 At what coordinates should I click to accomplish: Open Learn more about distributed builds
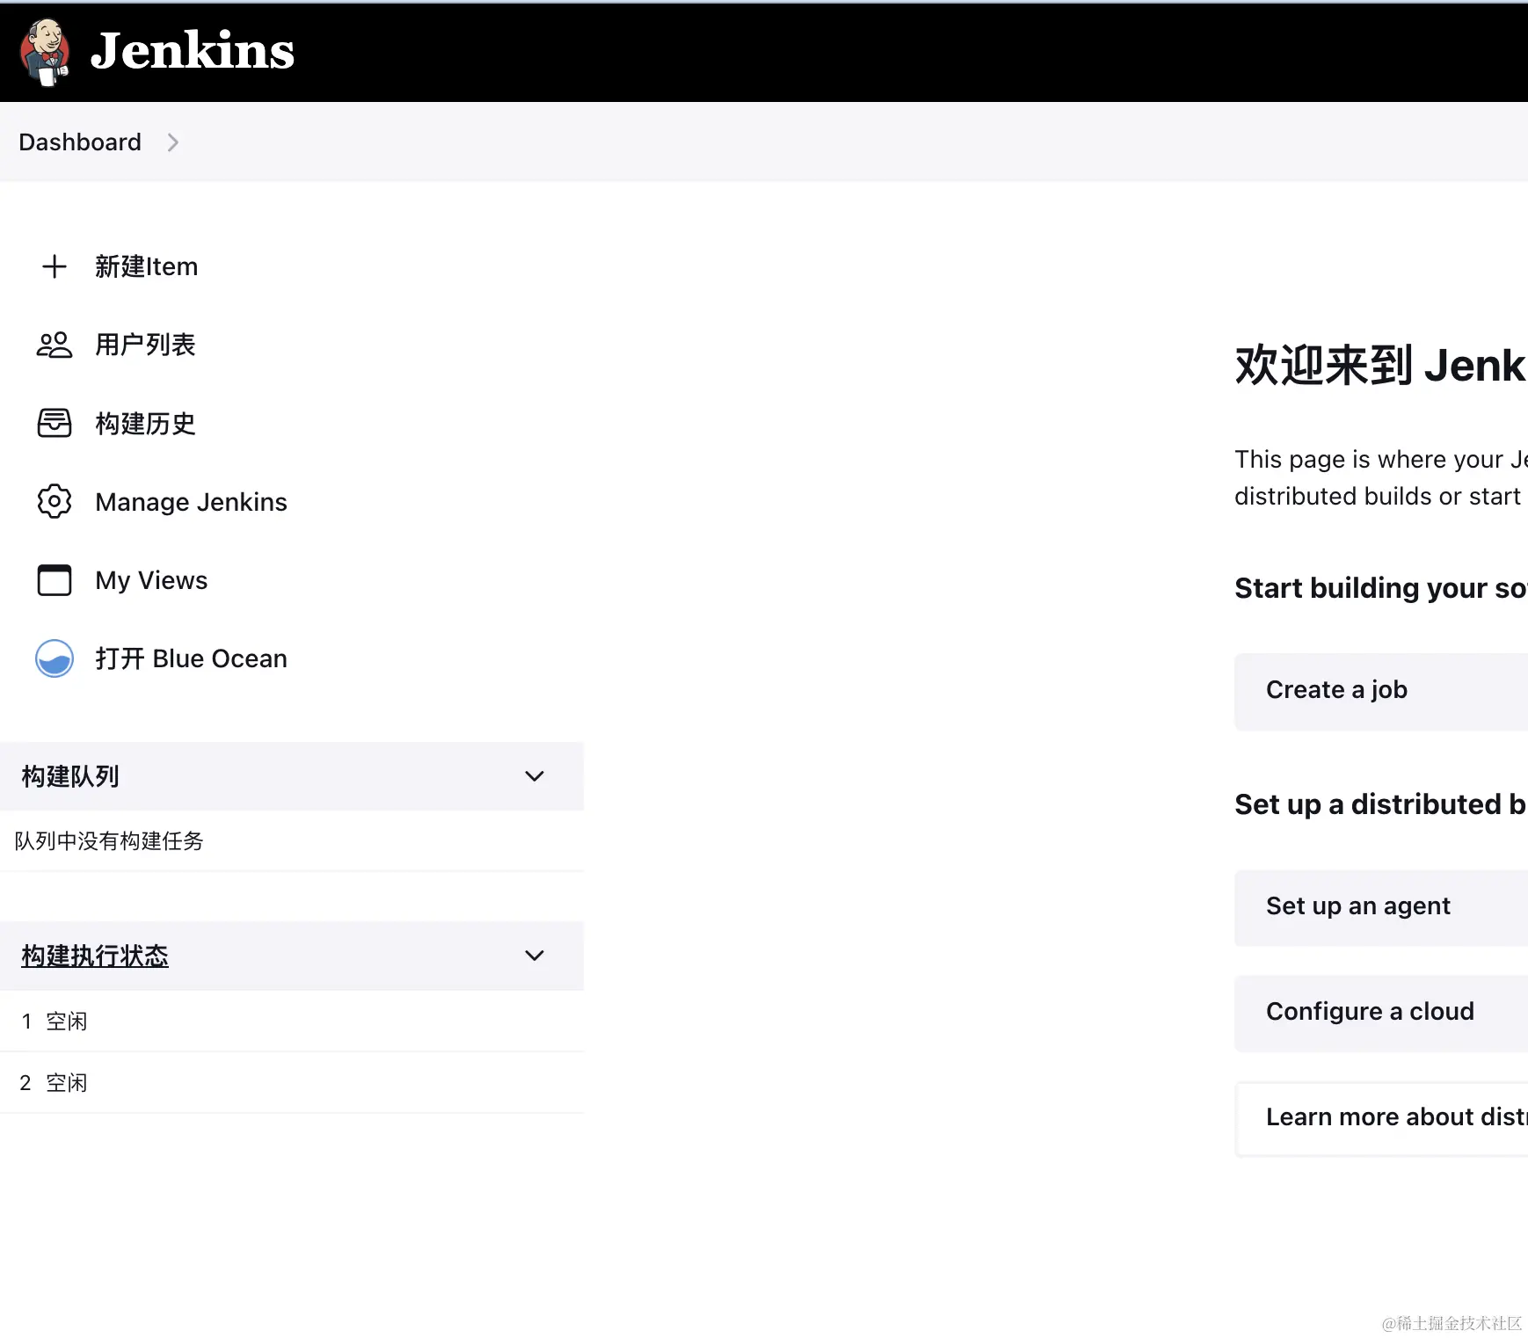pyautogui.click(x=1381, y=1118)
